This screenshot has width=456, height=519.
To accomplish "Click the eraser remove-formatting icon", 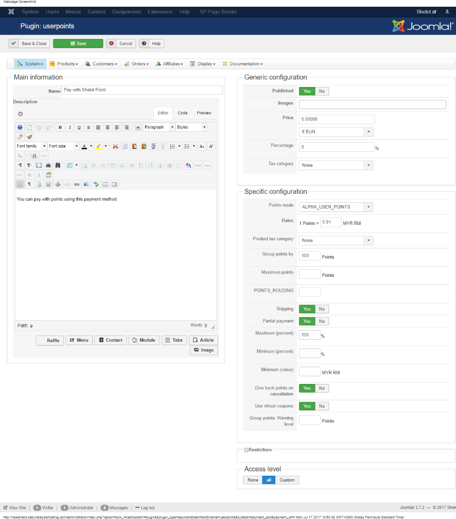I will click(x=20, y=136).
